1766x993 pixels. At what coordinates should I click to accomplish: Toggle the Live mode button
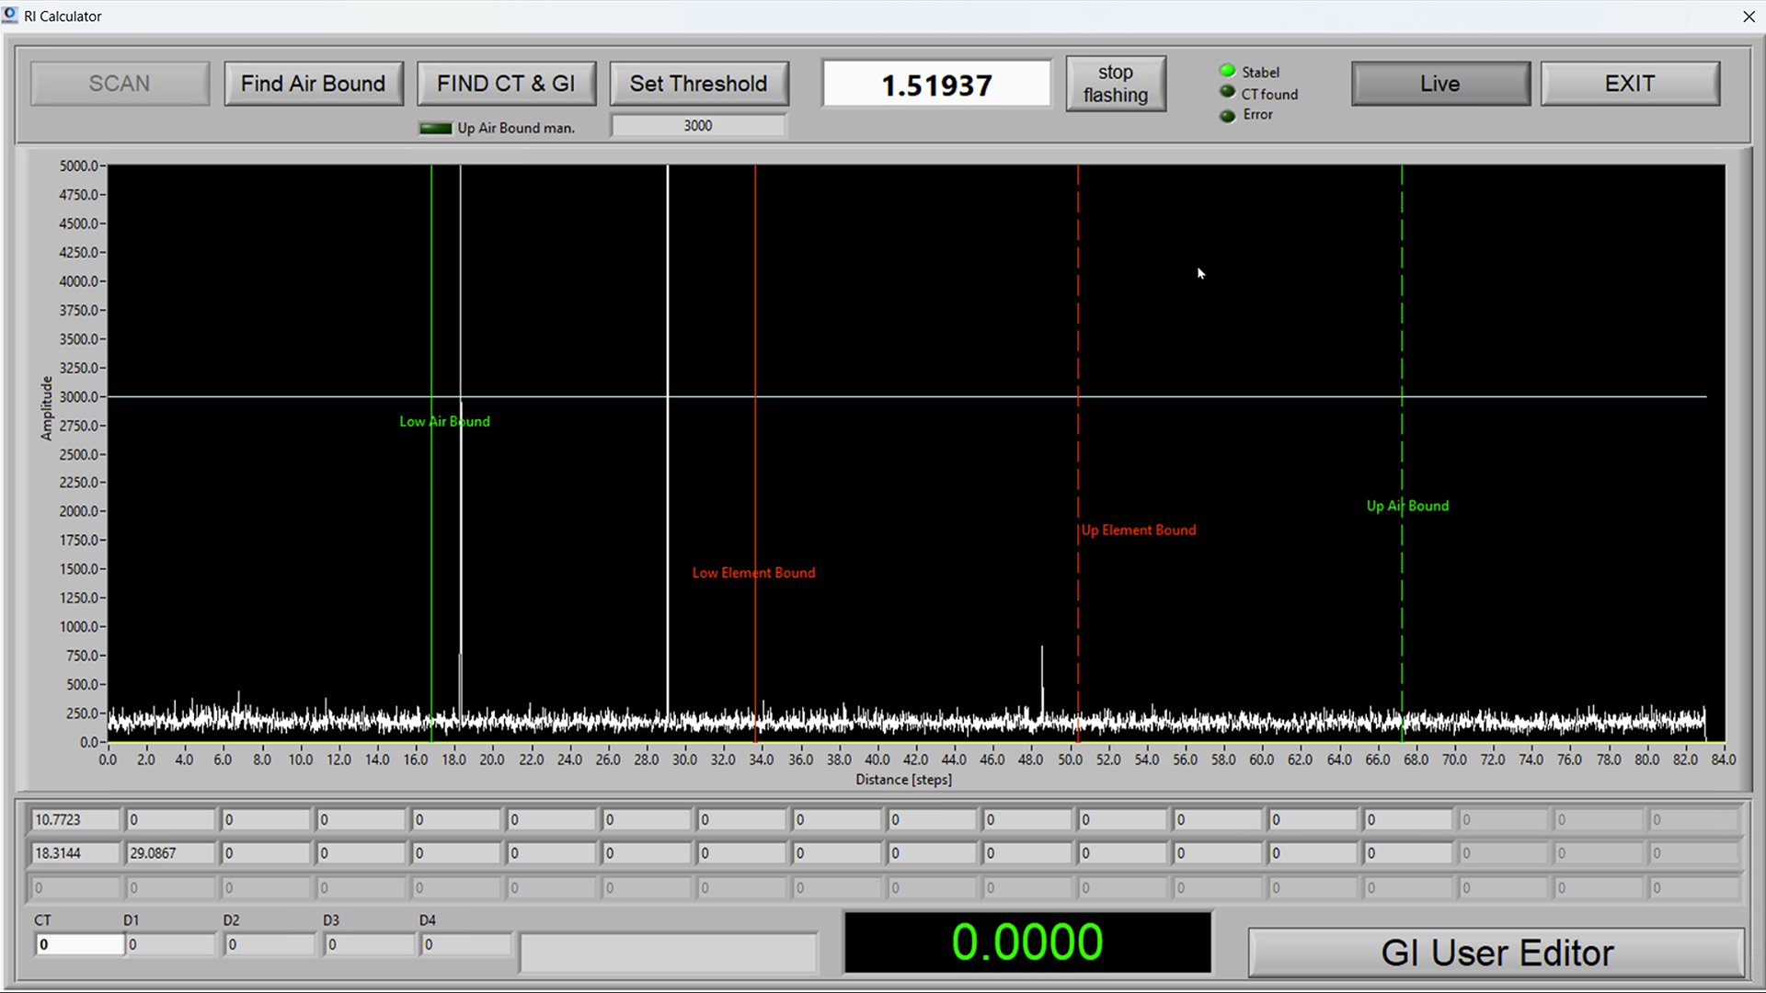click(x=1439, y=84)
